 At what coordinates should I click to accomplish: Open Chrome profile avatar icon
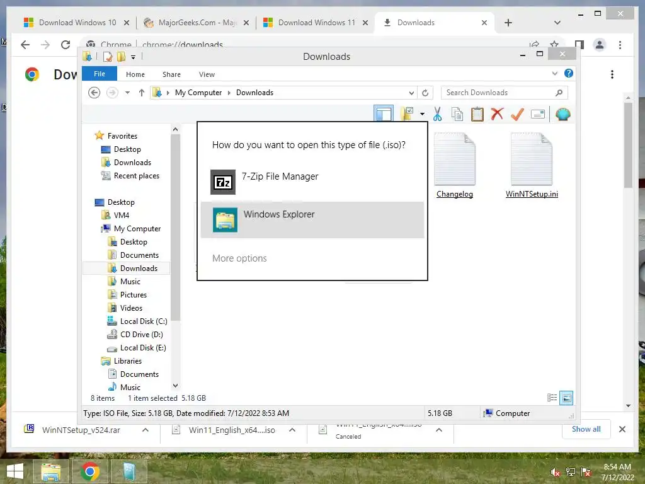pos(600,45)
